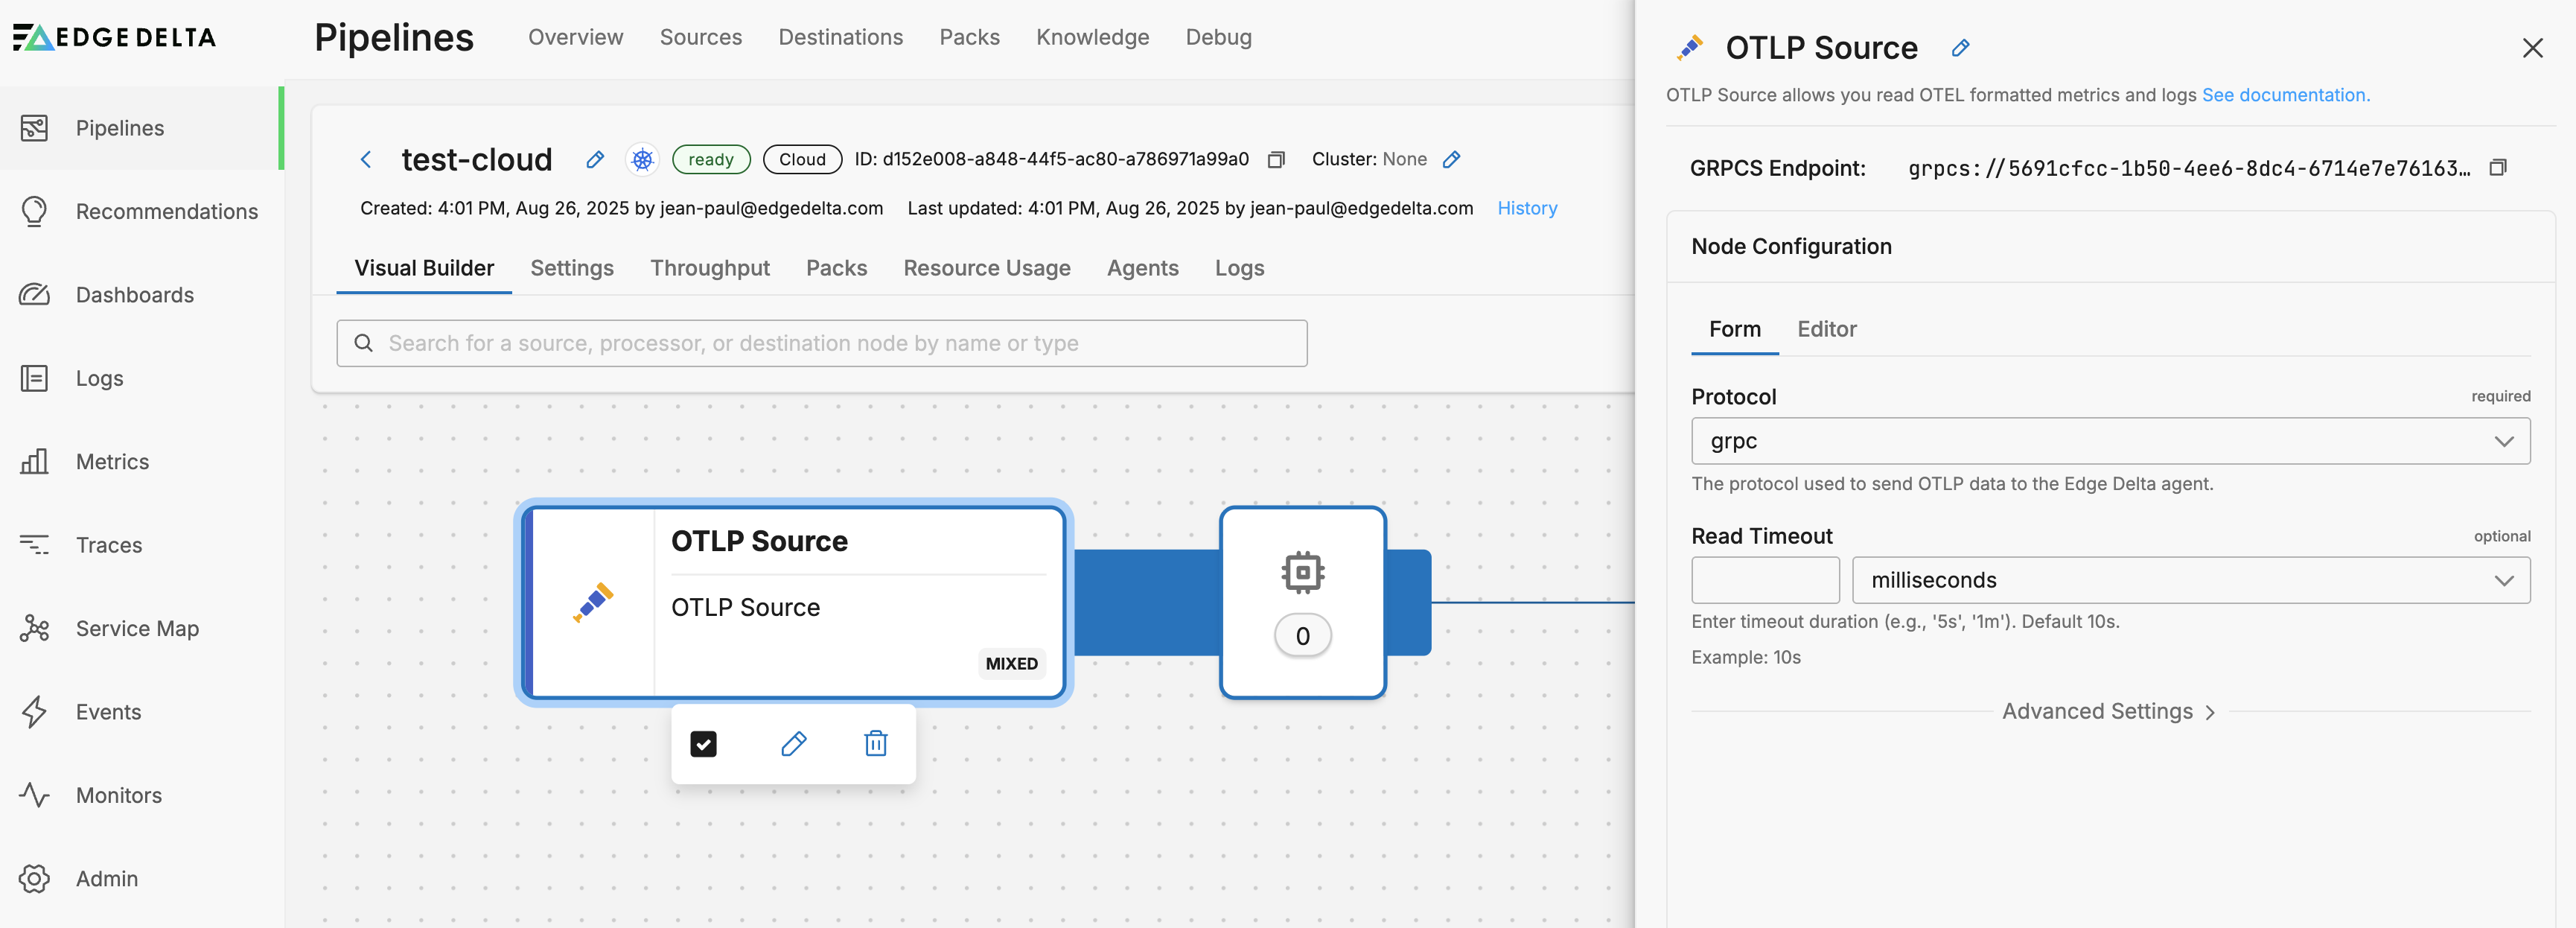Copy the pipeline ID
The image size is (2576, 928).
click(x=1276, y=159)
